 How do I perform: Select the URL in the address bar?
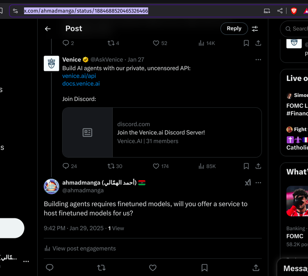click(86, 11)
